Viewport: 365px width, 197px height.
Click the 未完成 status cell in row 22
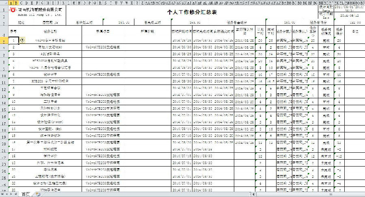pos(326,156)
